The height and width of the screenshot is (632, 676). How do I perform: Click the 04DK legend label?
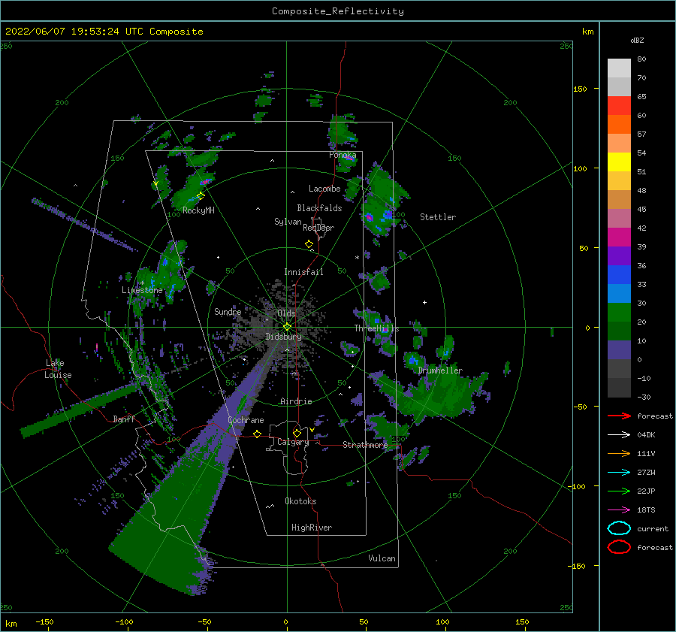coord(646,435)
